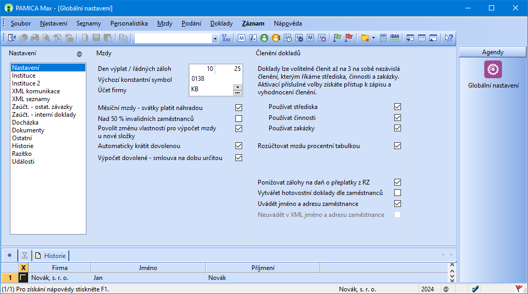This screenshot has height=294, width=528.
Task: Open the favorites folder dropdown arrow
Action: 373,38
